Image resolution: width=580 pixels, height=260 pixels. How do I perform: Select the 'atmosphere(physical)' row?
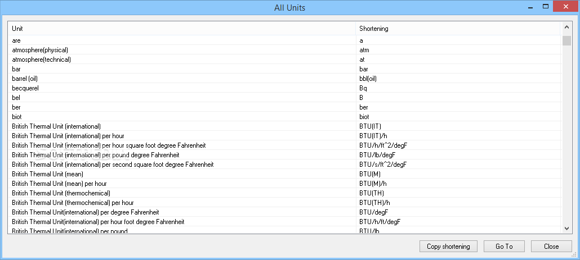click(x=284, y=50)
